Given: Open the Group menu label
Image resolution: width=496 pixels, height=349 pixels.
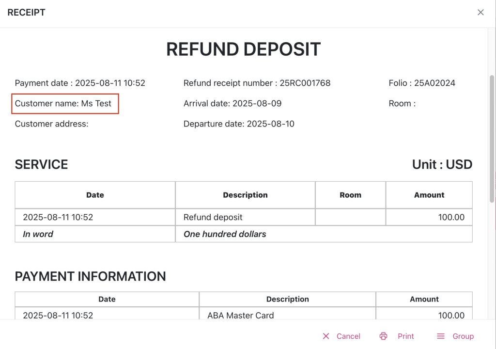Looking at the screenshot, I should pyautogui.click(x=463, y=336).
